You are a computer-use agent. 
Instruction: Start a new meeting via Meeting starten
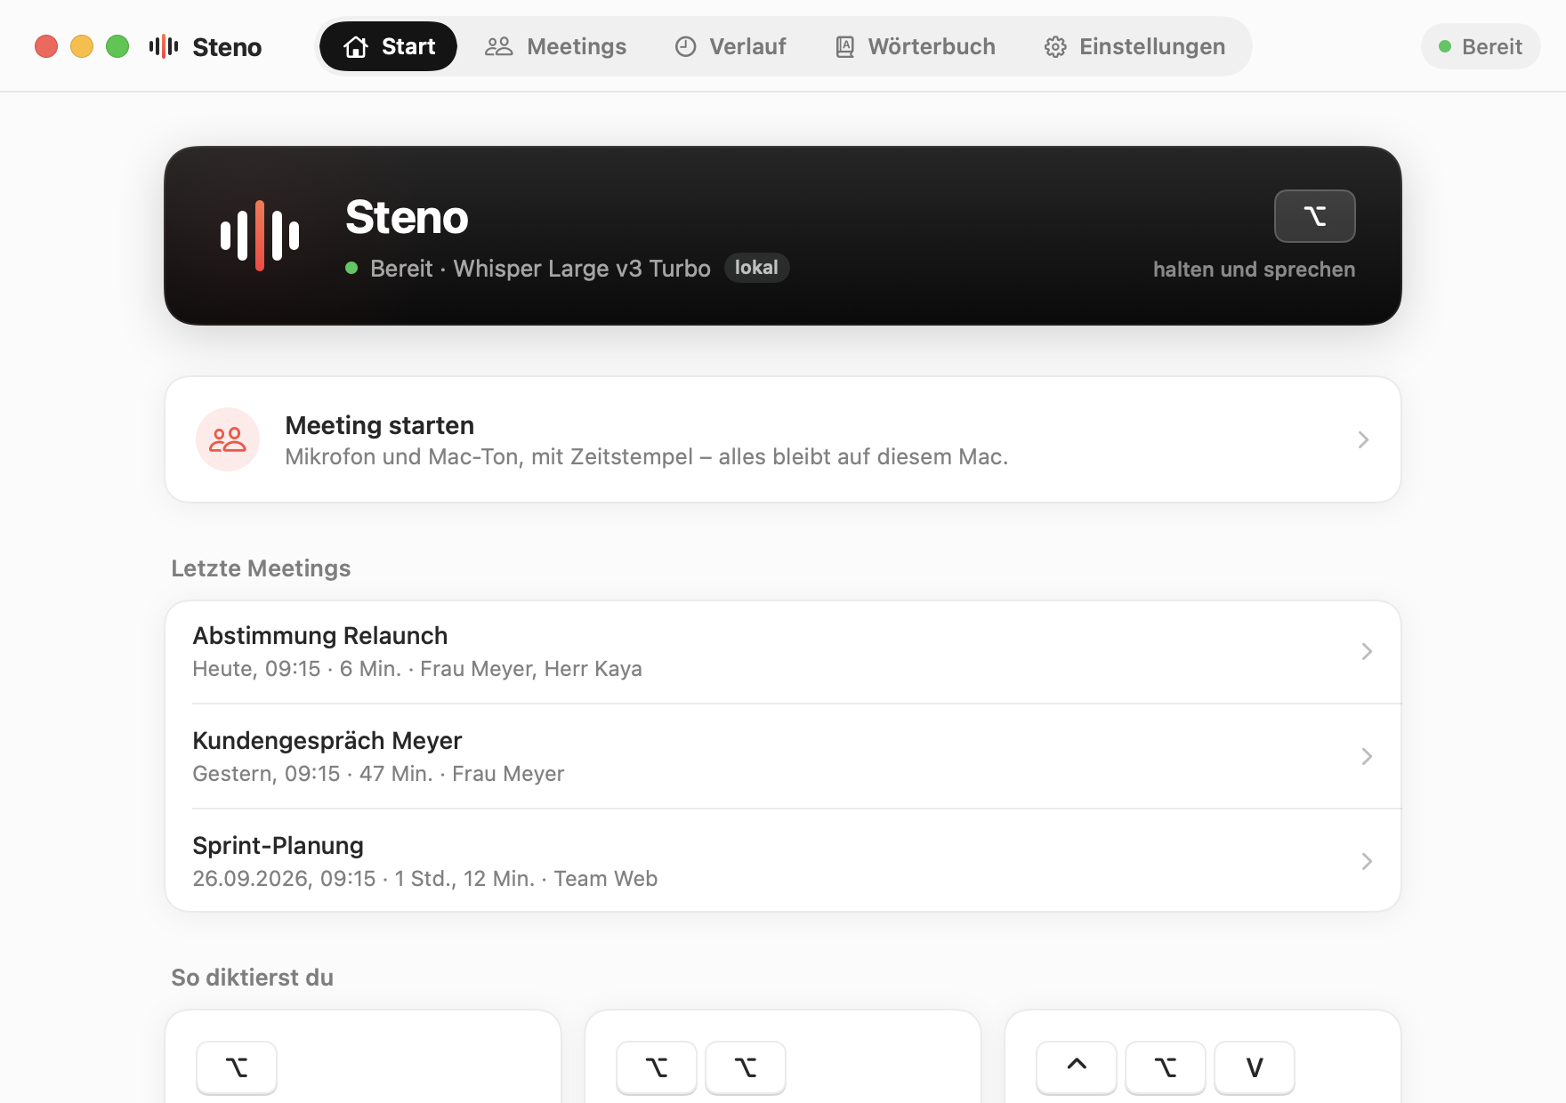(783, 439)
